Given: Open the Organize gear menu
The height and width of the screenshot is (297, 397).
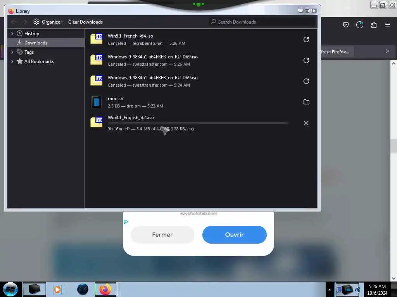Looking at the screenshot, I should point(48,22).
